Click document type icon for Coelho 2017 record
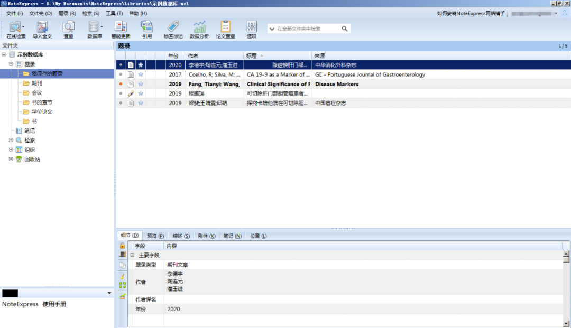The width and height of the screenshot is (571, 328). pyautogui.click(x=131, y=74)
